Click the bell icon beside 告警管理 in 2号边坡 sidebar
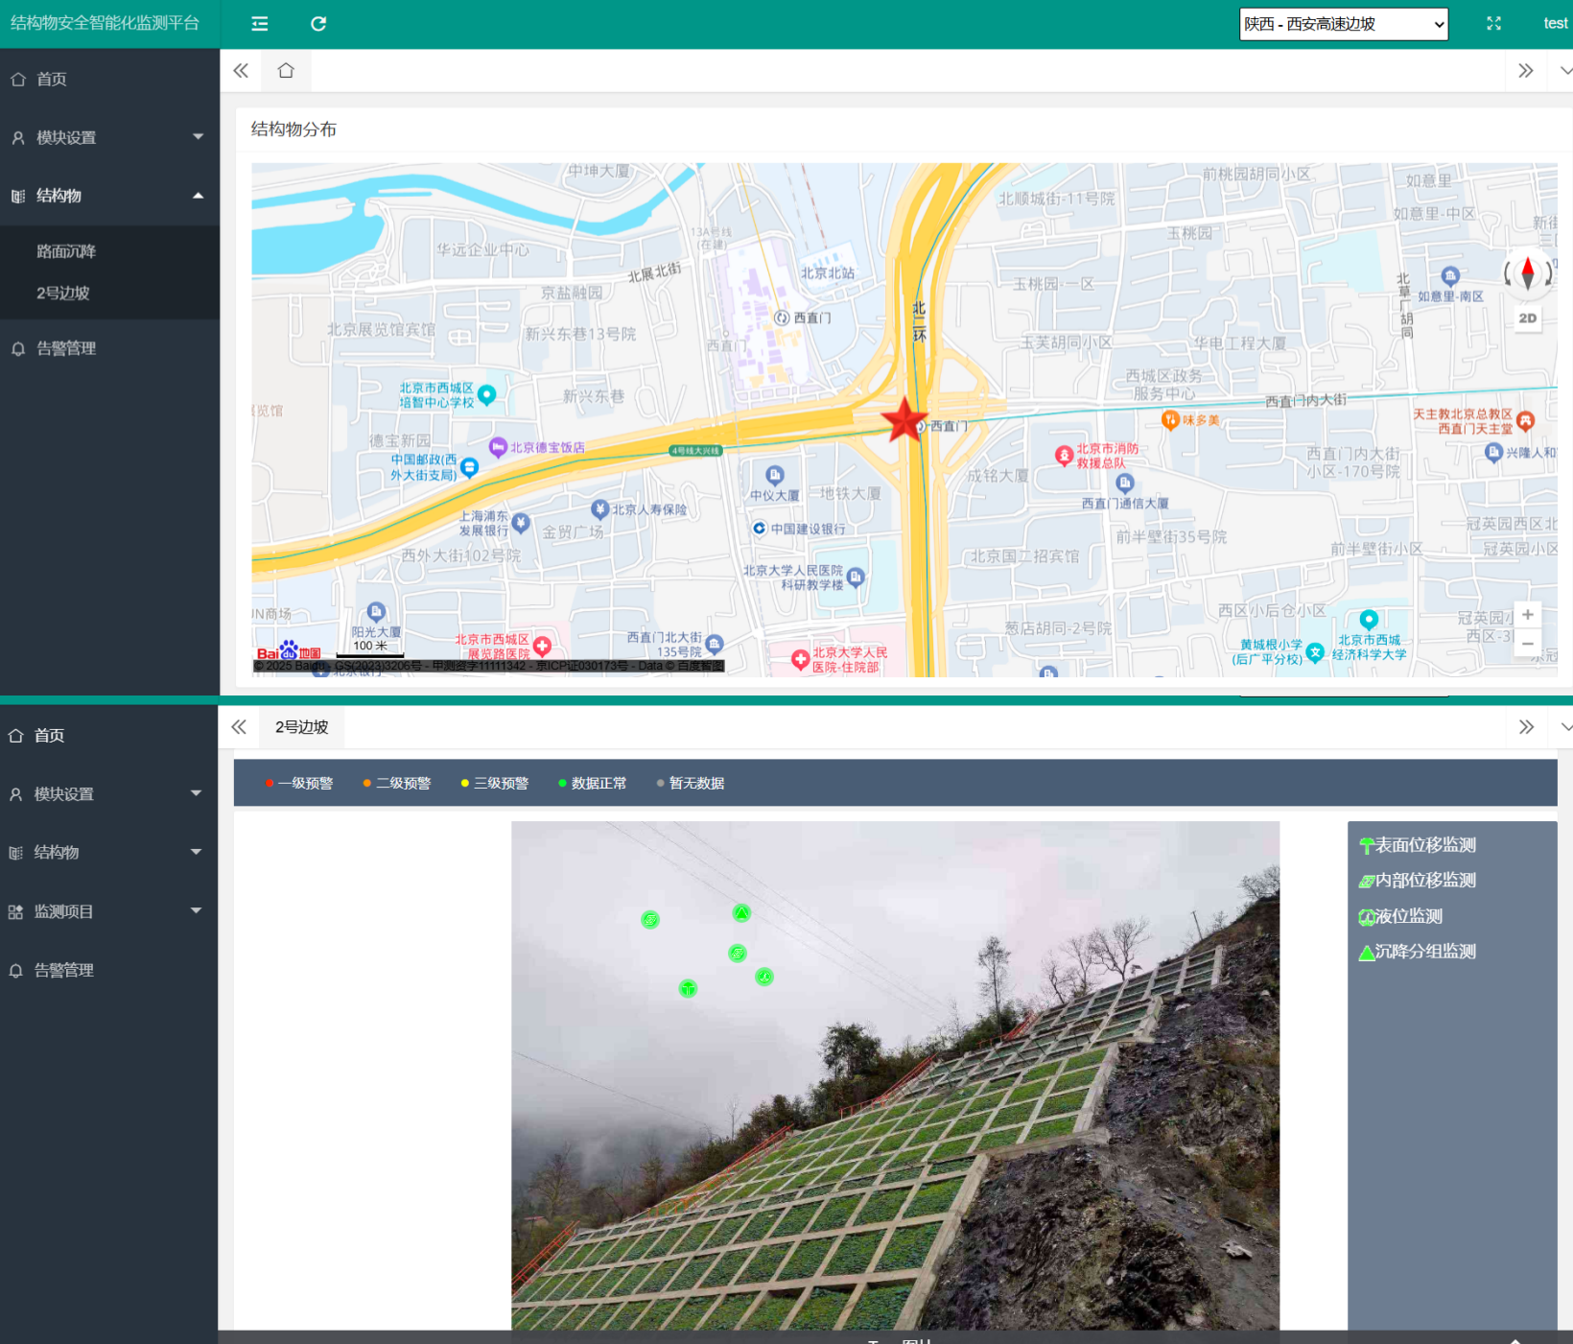 [15, 971]
